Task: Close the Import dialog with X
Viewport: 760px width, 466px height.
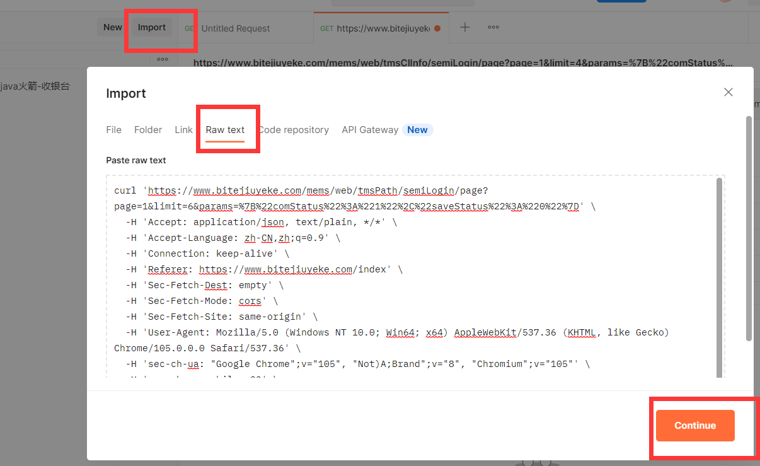Action: [728, 92]
